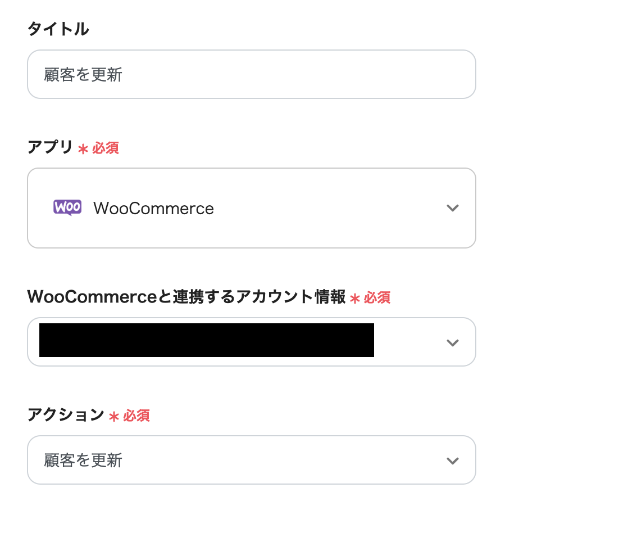619x533 pixels.
Task: Click the WooCommerce logo icon
Action: pos(67,207)
